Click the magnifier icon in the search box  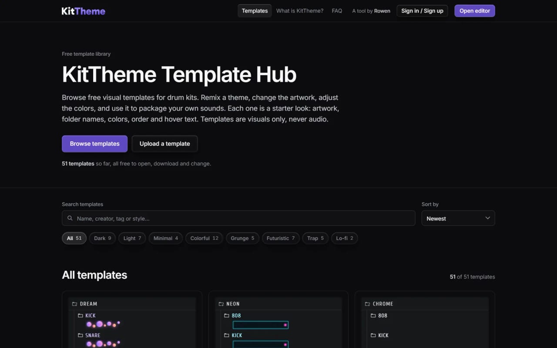tap(70, 218)
